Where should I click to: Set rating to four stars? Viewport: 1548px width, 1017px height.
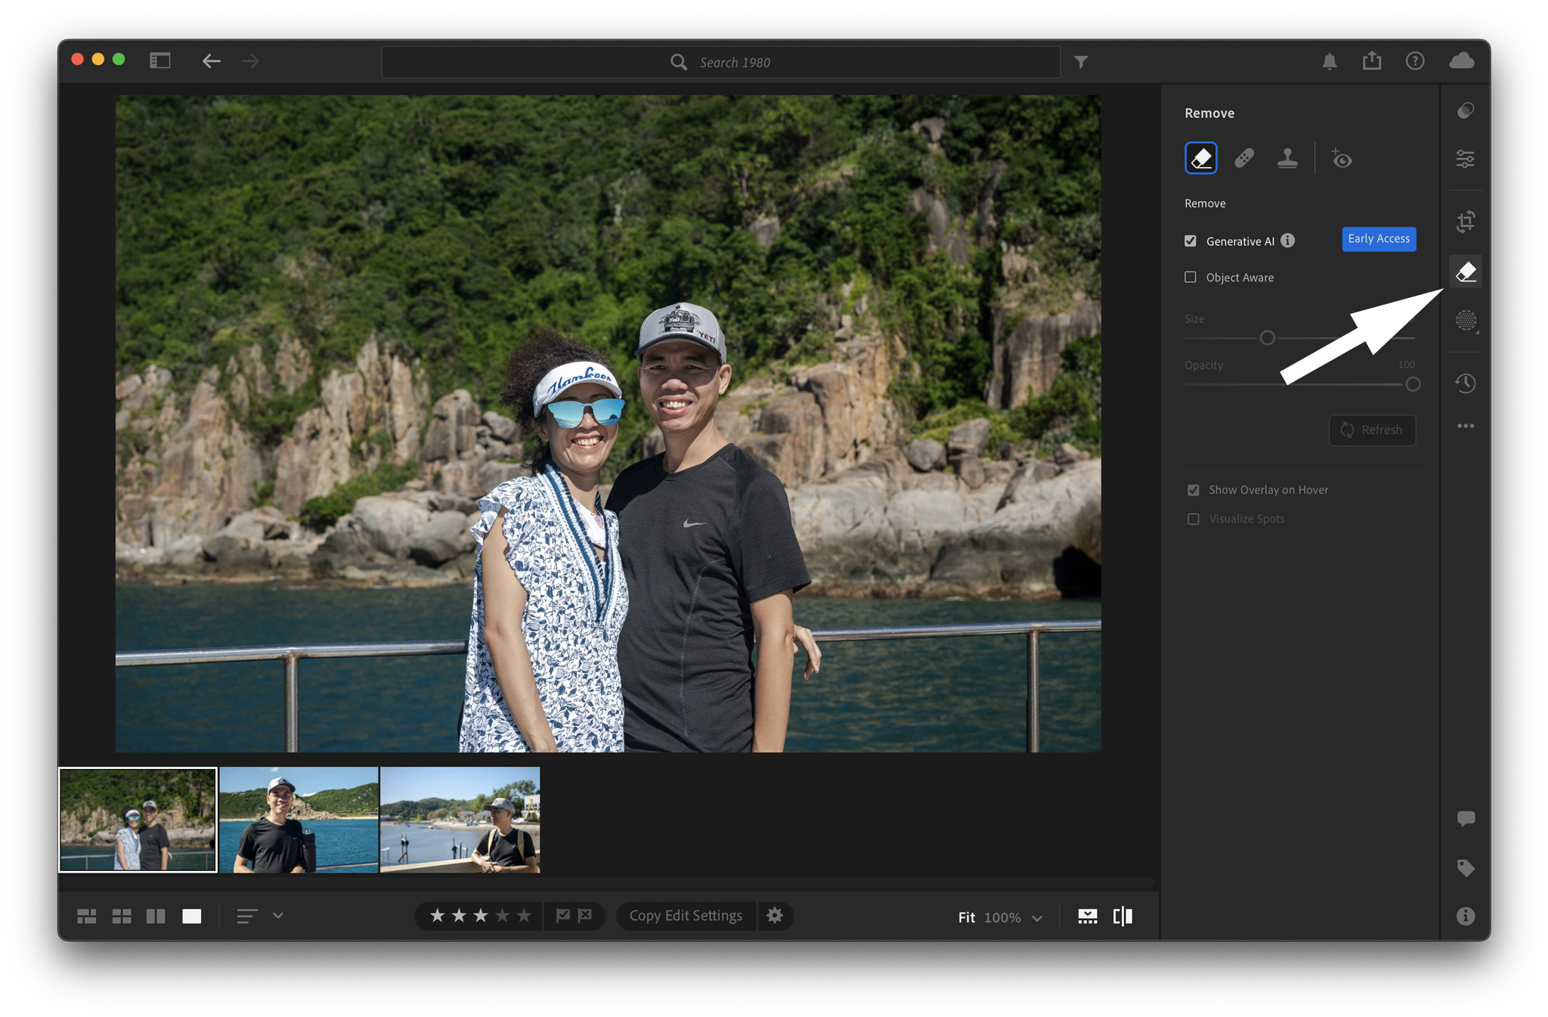coord(503,916)
